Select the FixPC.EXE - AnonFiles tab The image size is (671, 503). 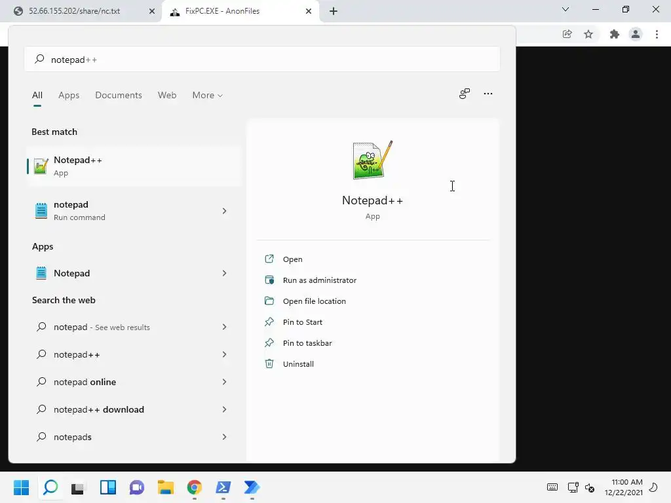pyautogui.click(x=240, y=11)
